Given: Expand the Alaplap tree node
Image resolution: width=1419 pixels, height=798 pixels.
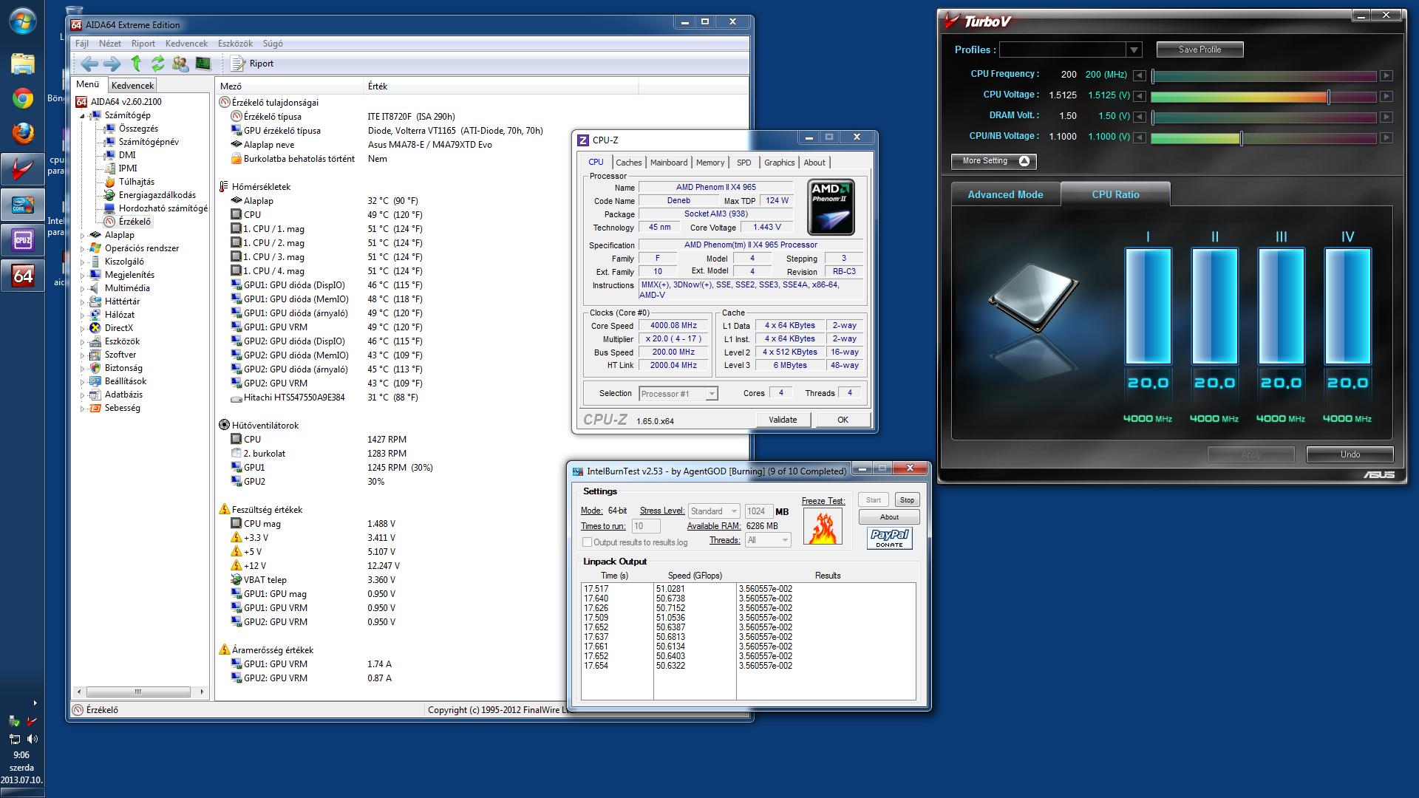Looking at the screenshot, I should [x=83, y=236].
